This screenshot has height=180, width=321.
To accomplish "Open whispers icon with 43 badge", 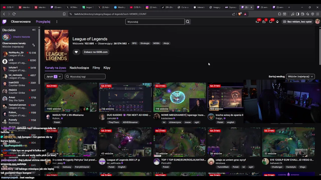I will [x=271, y=22].
